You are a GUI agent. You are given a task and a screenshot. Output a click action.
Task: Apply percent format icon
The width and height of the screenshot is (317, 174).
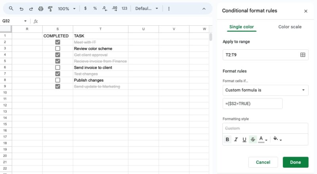(x=95, y=8)
